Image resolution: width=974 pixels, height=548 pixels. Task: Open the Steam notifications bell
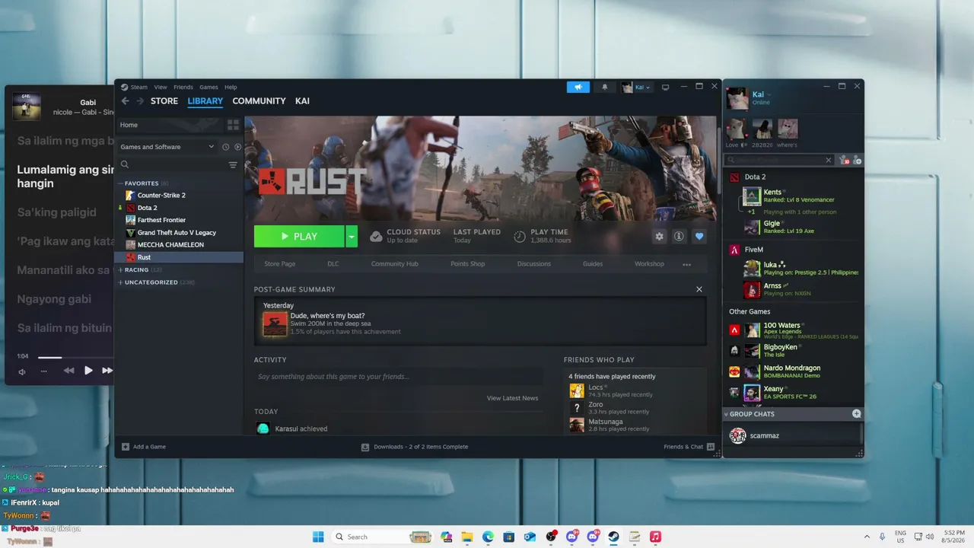[605, 87]
